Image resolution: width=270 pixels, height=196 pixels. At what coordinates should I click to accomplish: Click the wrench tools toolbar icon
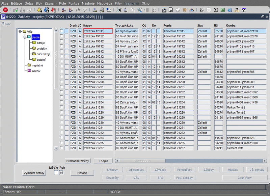pyautogui.click(x=78, y=10)
